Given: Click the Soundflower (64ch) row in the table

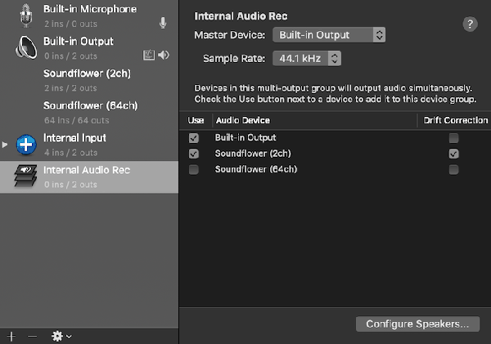Looking at the screenshot, I should point(335,169).
